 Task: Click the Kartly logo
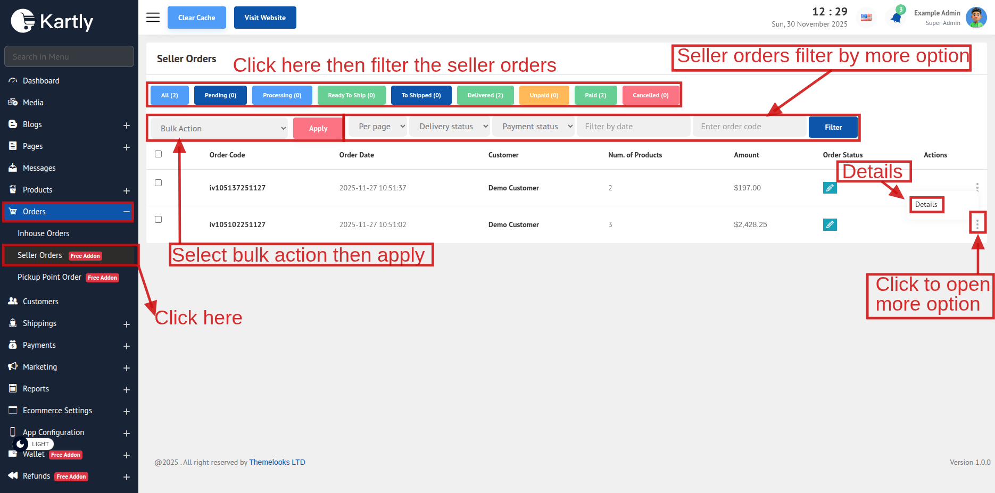pos(52,21)
